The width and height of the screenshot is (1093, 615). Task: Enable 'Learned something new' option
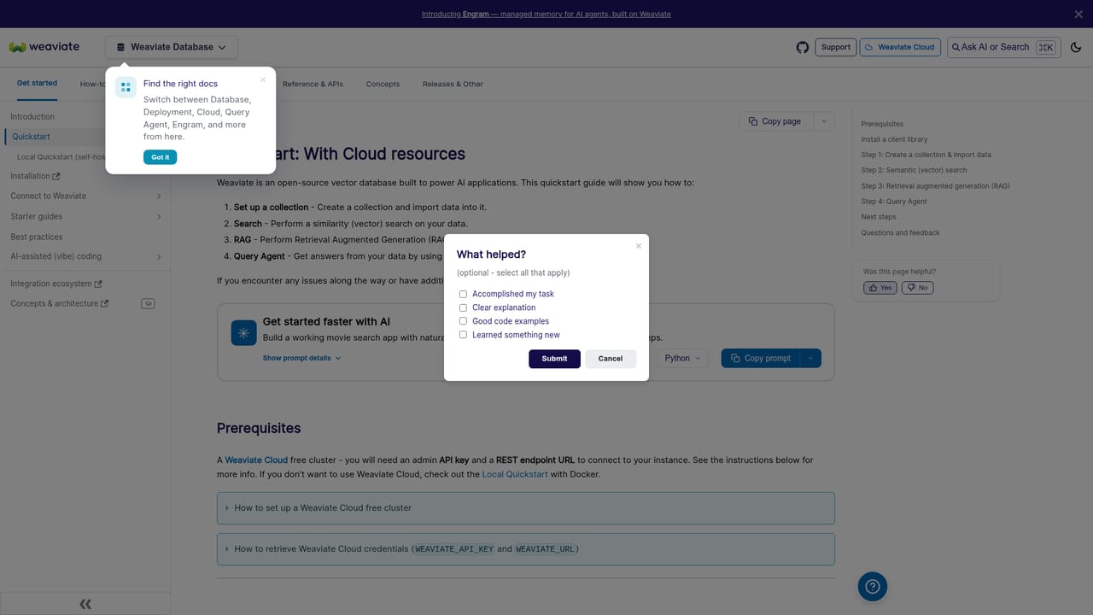point(464,335)
